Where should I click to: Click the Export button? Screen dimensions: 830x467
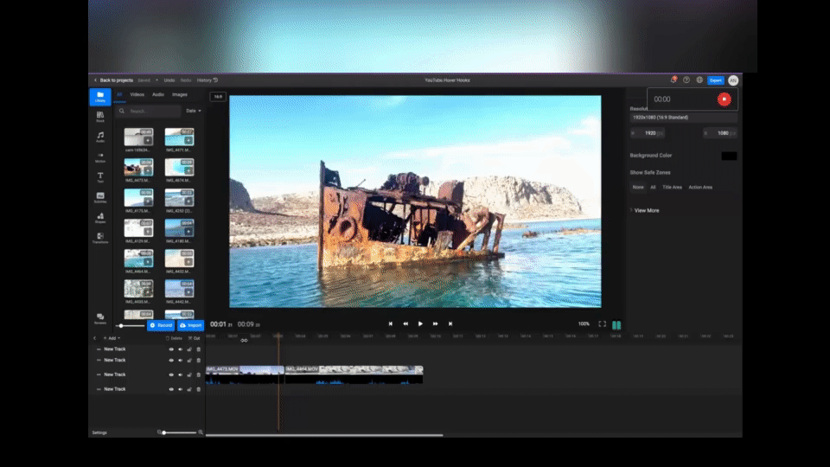coord(716,80)
